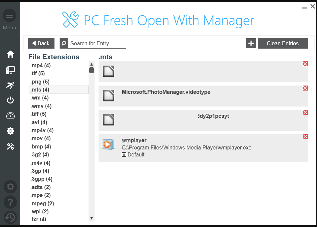Toggle the Default checkbox for wmplayer
The image size is (317, 227).
pos(124,155)
